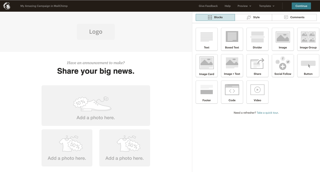Select the Video block
This screenshot has height=172, width=320.
click(x=257, y=92)
